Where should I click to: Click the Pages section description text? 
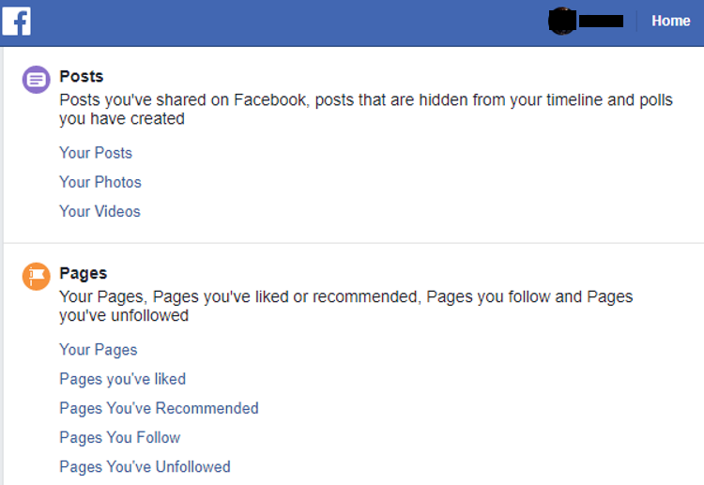pos(345,306)
